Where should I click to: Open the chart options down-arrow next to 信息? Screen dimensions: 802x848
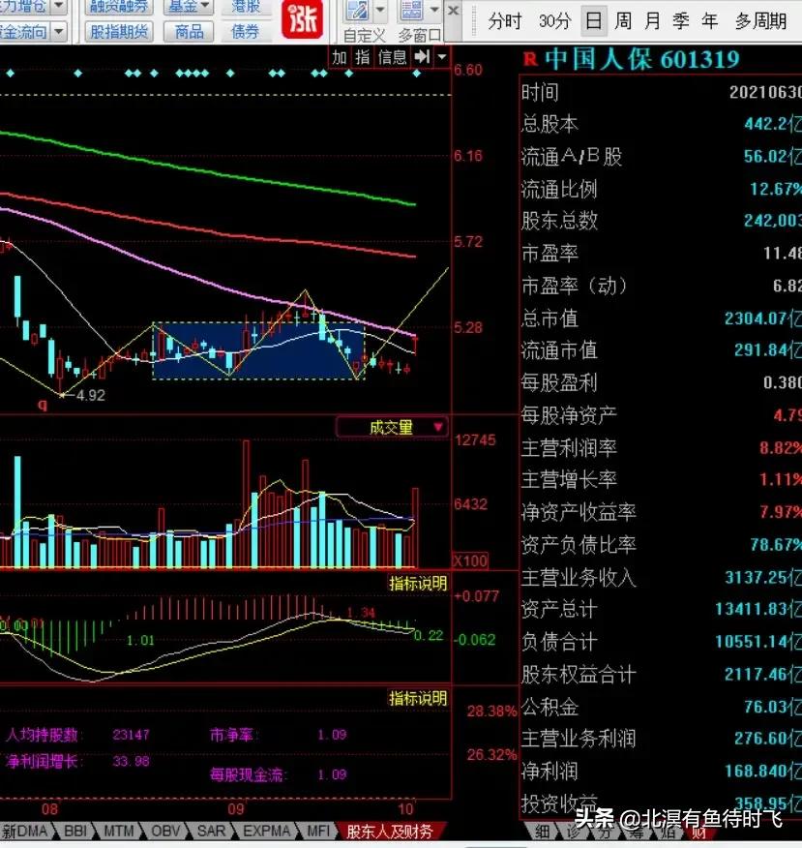coord(442,57)
